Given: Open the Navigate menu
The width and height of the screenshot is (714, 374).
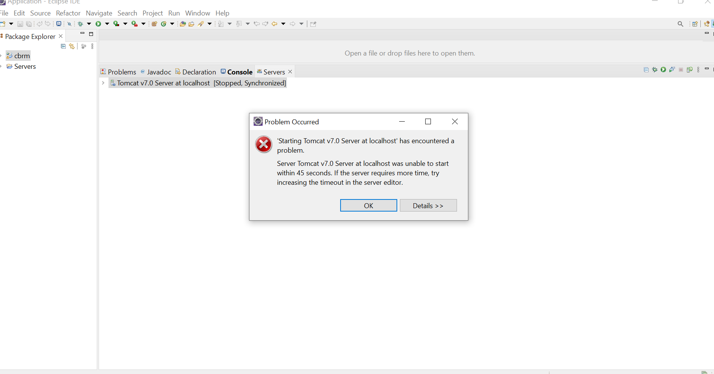Looking at the screenshot, I should [x=99, y=13].
